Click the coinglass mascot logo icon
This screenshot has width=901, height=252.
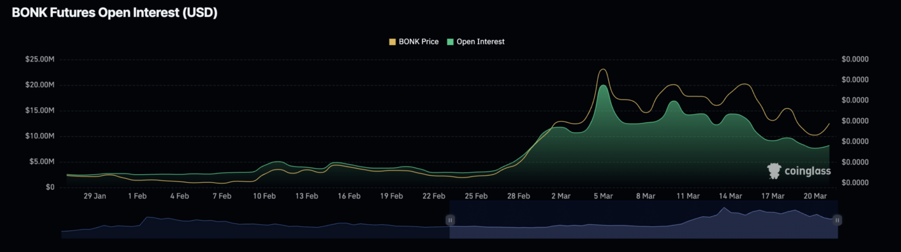tap(774, 171)
